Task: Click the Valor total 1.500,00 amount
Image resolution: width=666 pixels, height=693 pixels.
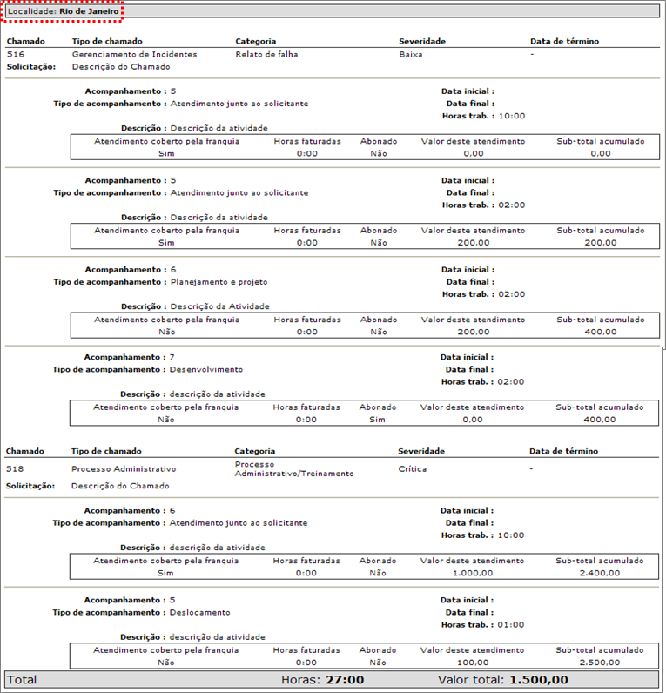Action: coord(539,680)
